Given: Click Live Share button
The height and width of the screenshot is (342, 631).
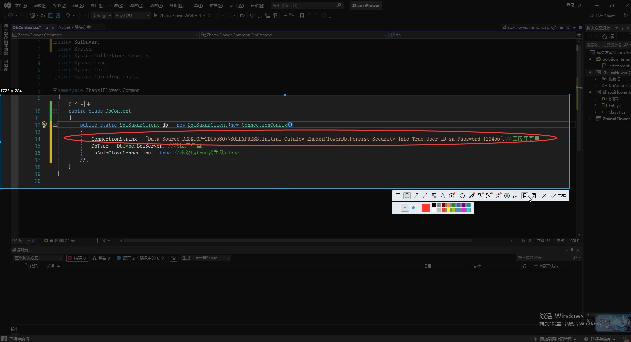Looking at the screenshot, I should (x=602, y=16).
